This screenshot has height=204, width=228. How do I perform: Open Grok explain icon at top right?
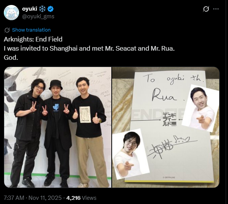[206, 9]
